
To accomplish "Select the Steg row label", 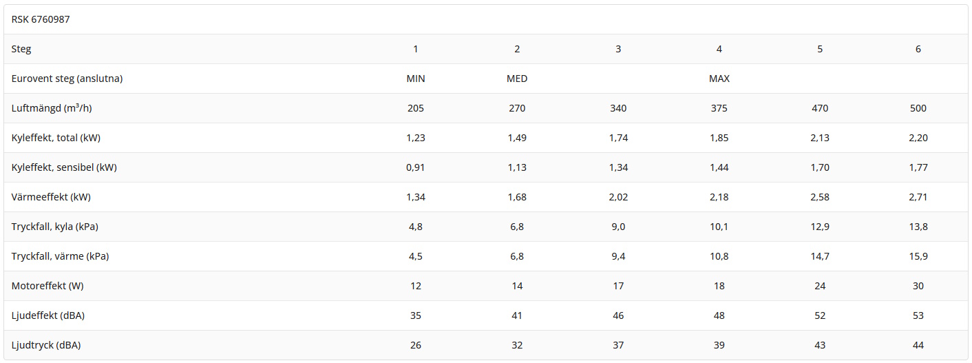I will tap(21, 49).
